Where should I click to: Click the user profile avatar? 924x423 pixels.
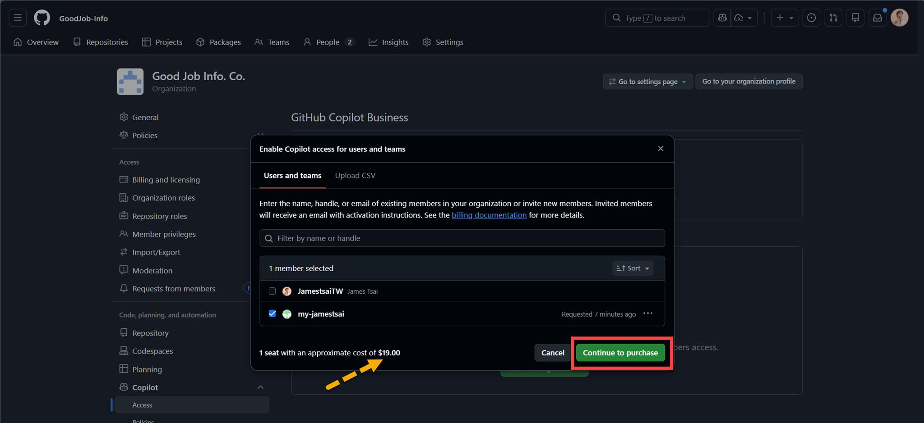[x=899, y=18]
